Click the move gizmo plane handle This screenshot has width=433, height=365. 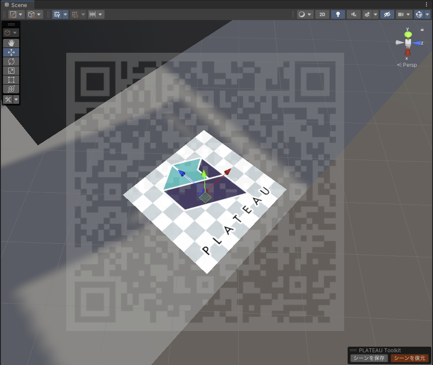205,197
